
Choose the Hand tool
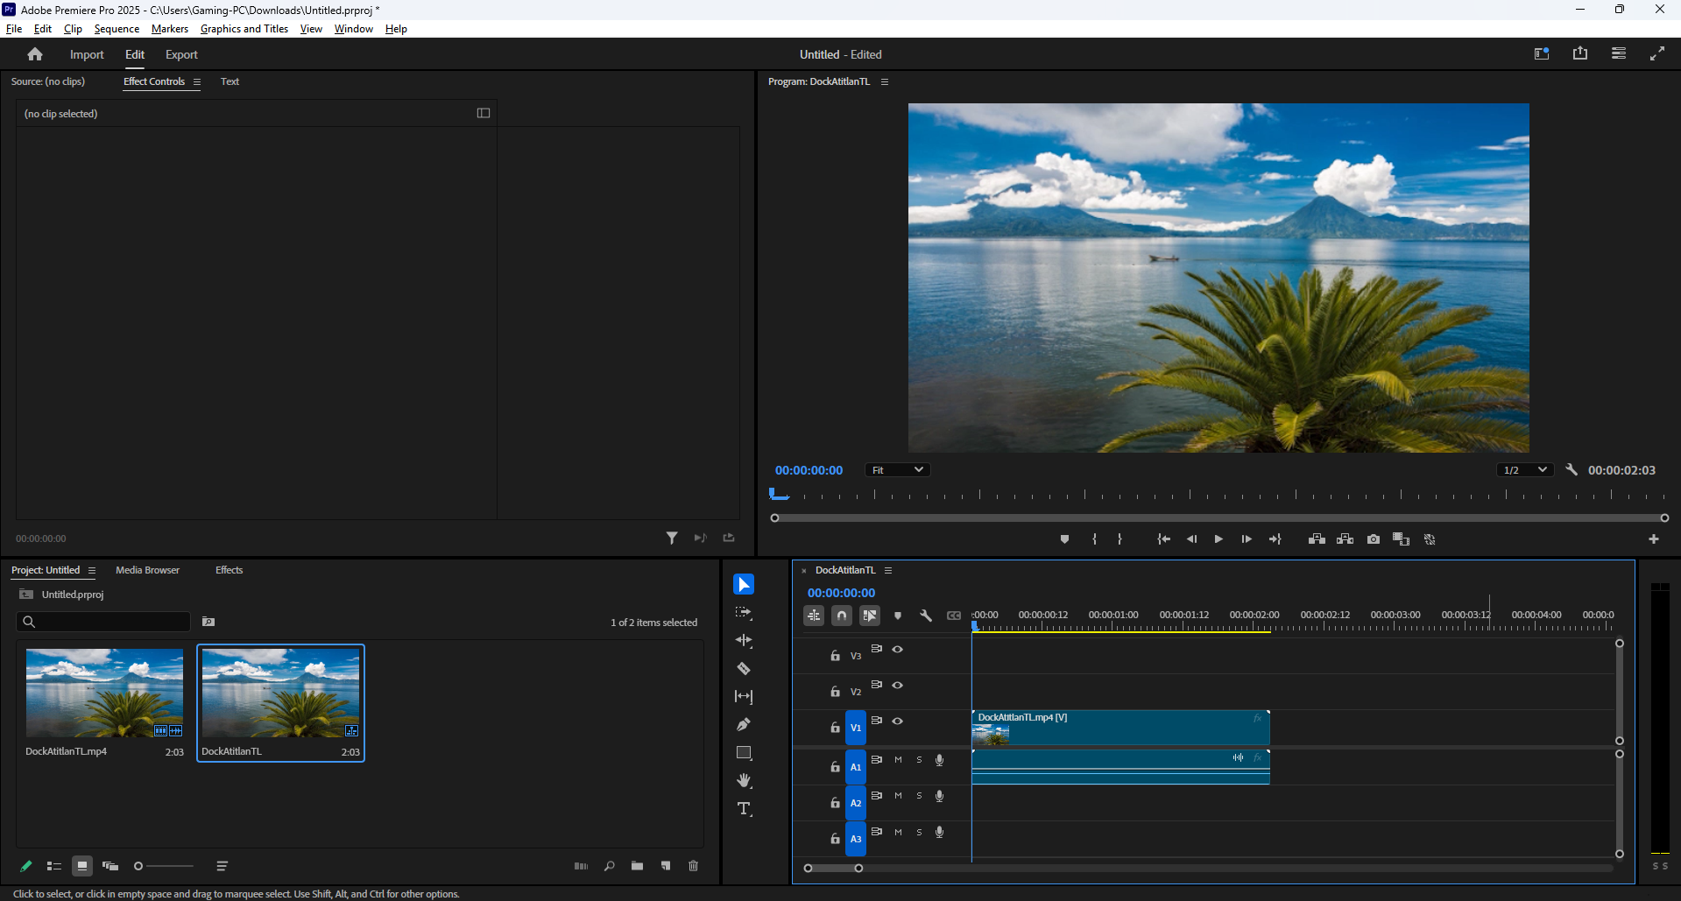click(744, 781)
